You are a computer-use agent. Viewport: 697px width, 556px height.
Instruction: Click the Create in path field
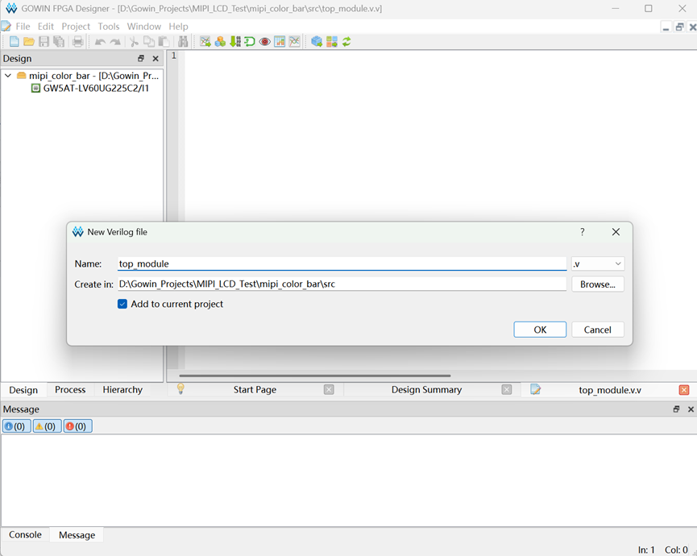click(x=342, y=284)
